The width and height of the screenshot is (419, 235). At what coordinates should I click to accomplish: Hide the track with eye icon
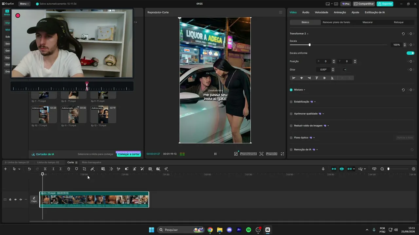pyautogui.click(x=15, y=199)
